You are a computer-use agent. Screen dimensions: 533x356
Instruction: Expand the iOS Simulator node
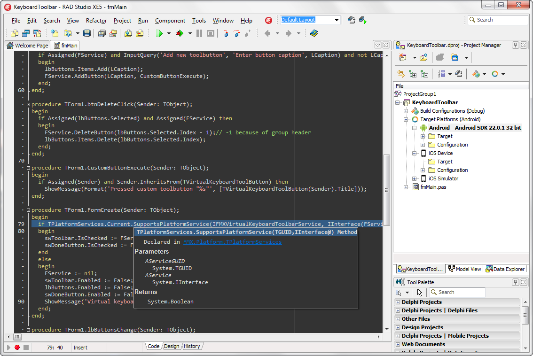(x=415, y=178)
